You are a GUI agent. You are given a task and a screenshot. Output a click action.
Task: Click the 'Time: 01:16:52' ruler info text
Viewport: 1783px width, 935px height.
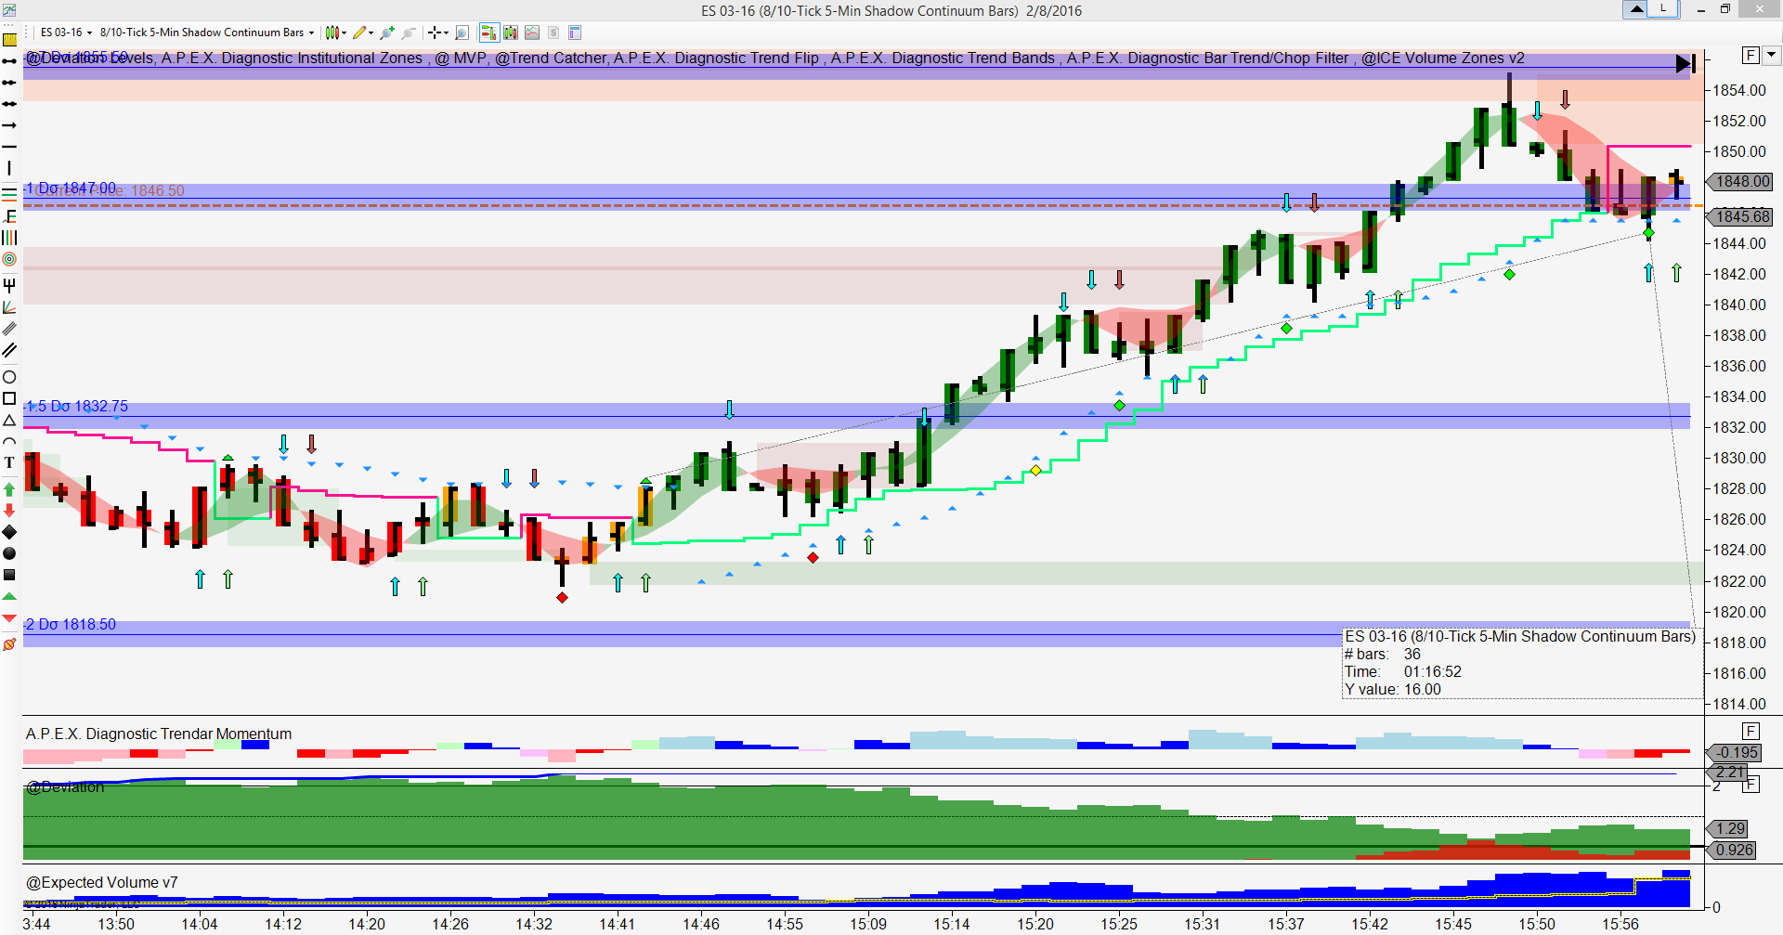click(x=1403, y=671)
